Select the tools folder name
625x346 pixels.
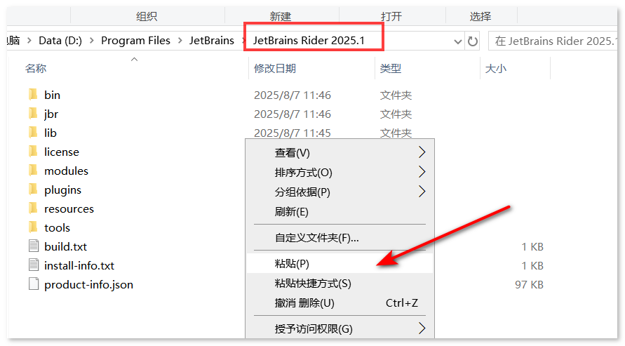[57, 227]
